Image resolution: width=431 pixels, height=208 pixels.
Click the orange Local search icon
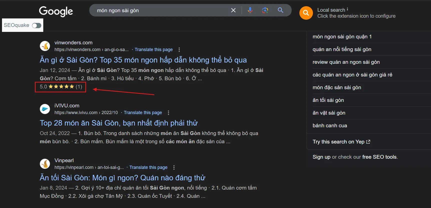pos(306,13)
